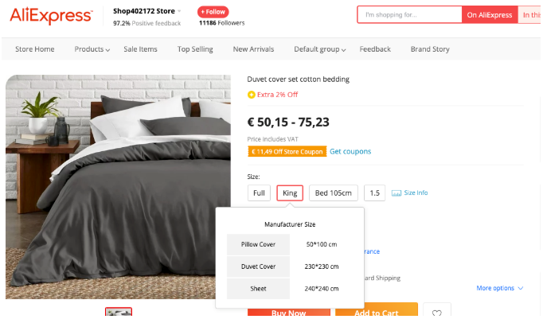Open the Default group dropdown
This screenshot has height=319, width=543.
[320, 49]
